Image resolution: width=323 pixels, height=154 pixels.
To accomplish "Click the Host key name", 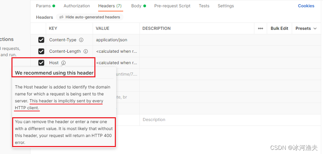I will coord(54,63).
